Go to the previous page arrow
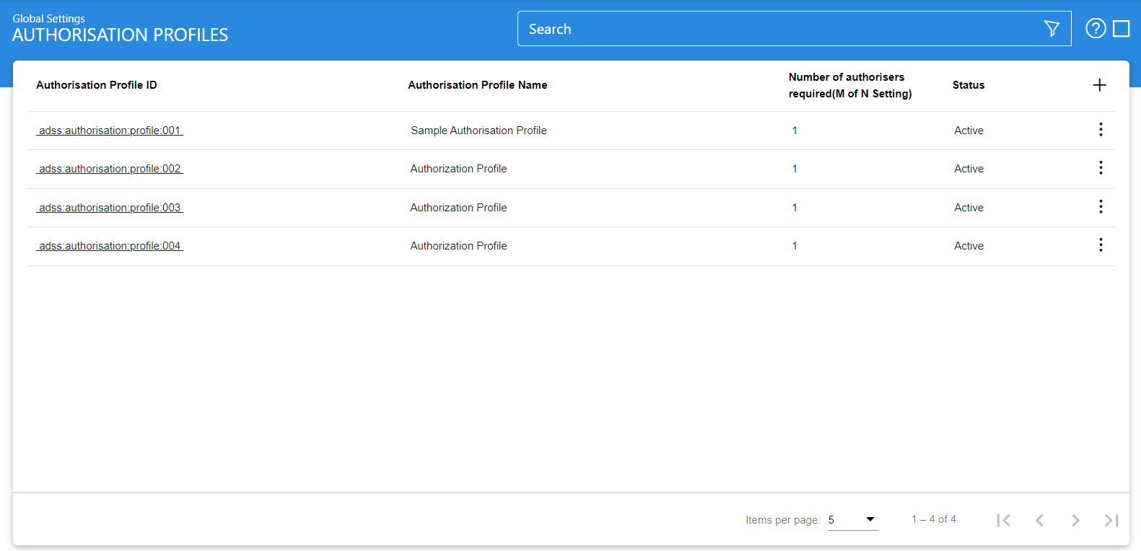 pyautogui.click(x=1039, y=520)
